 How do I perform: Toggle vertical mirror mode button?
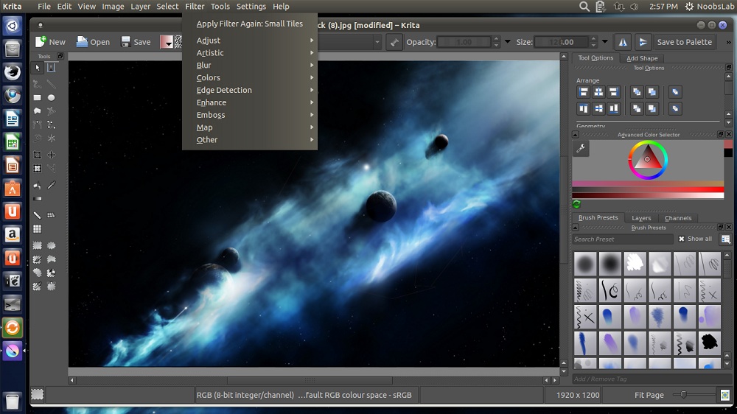pos(643,42)
